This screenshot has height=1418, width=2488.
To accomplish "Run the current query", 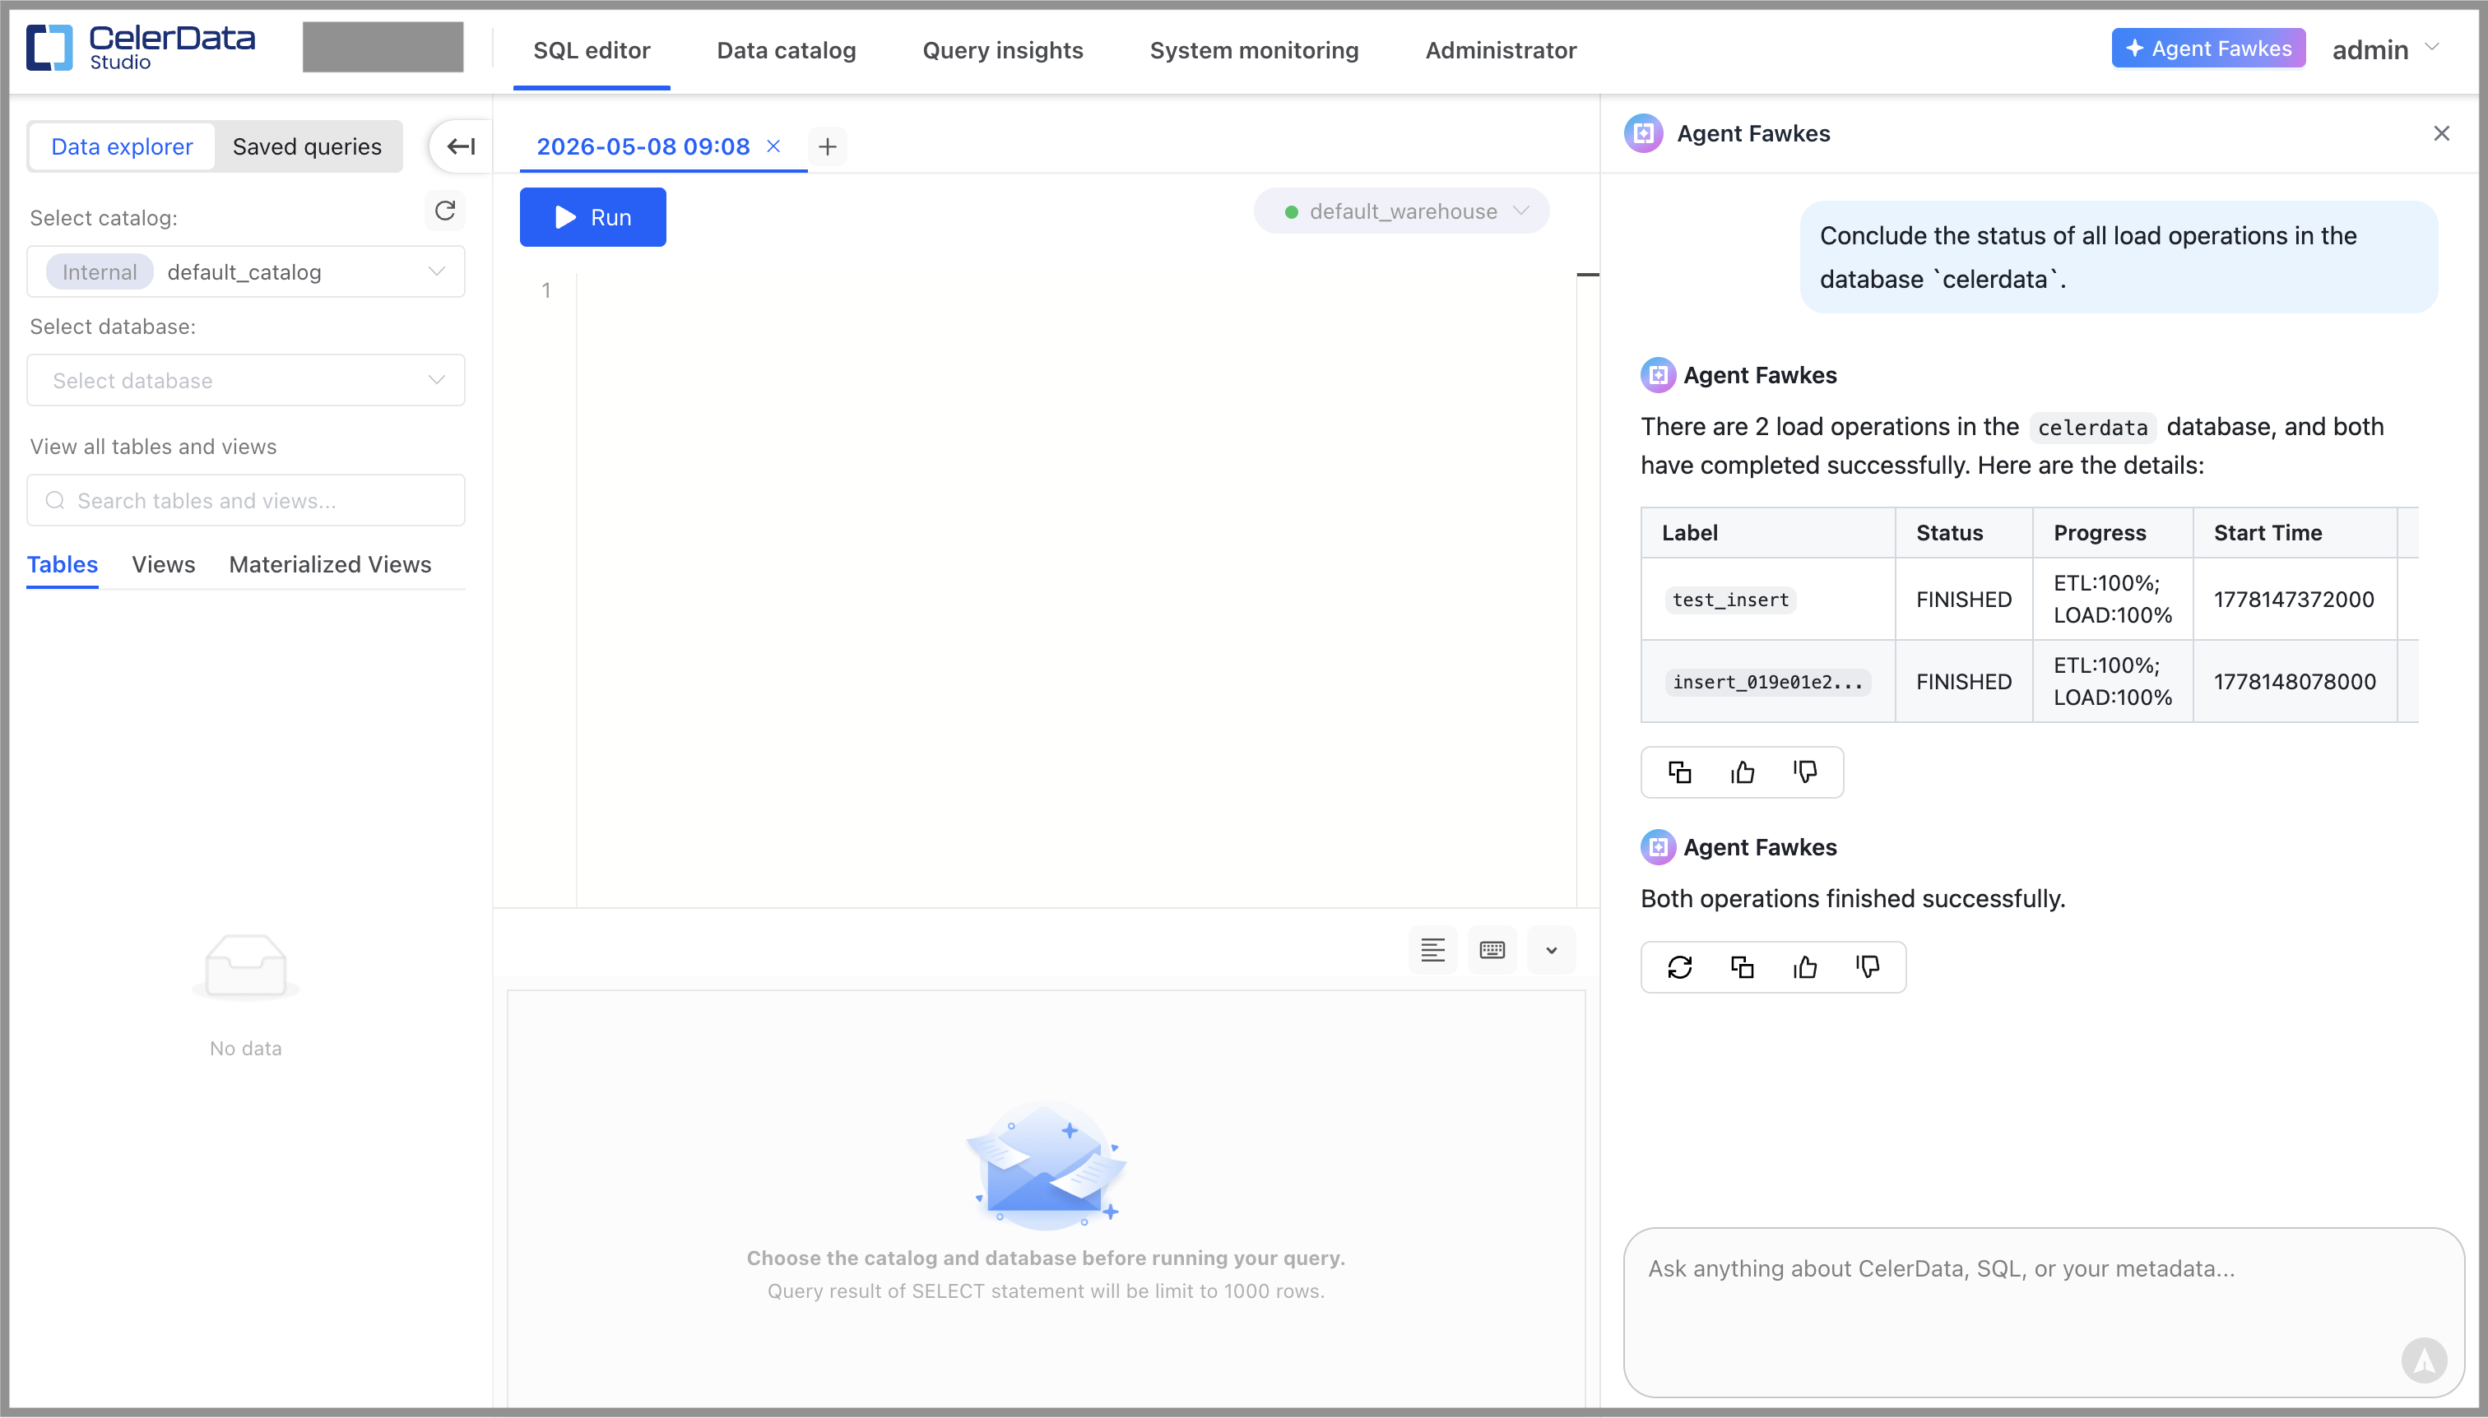I will point(592,216).
